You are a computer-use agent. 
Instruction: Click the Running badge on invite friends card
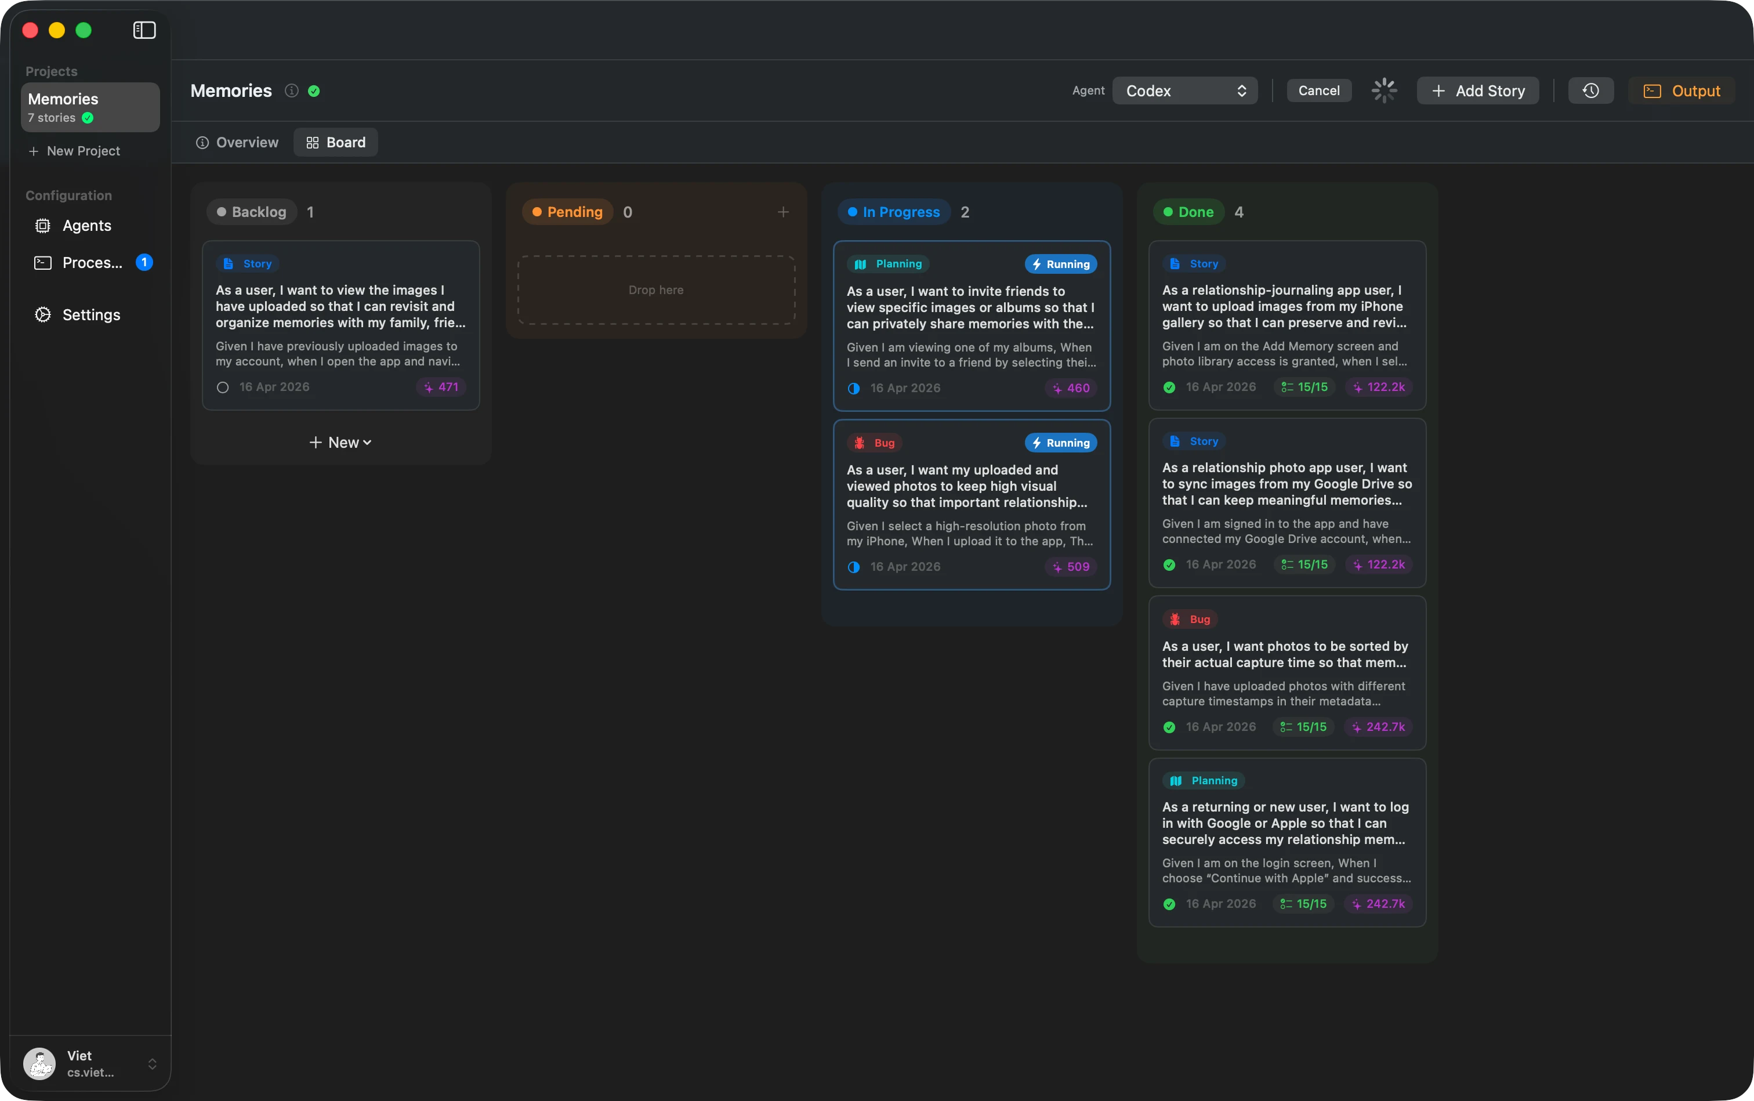[1061, 265]
